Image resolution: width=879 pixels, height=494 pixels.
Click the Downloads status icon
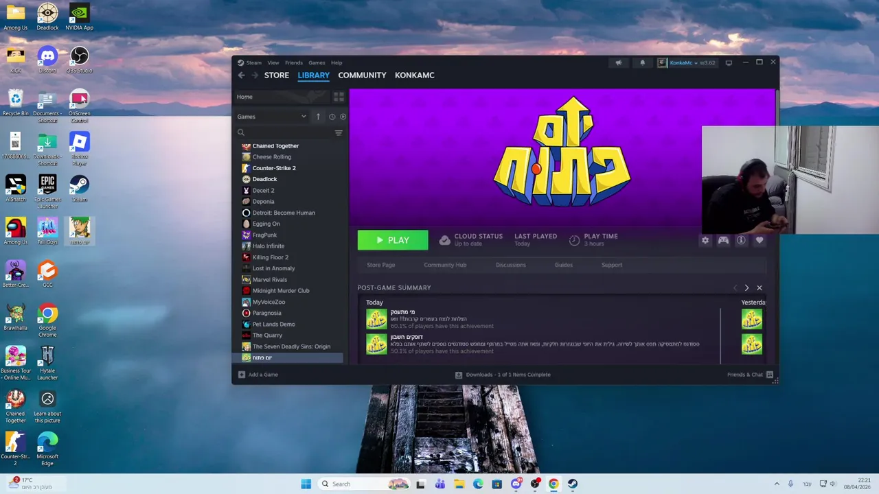click(459, 375)
